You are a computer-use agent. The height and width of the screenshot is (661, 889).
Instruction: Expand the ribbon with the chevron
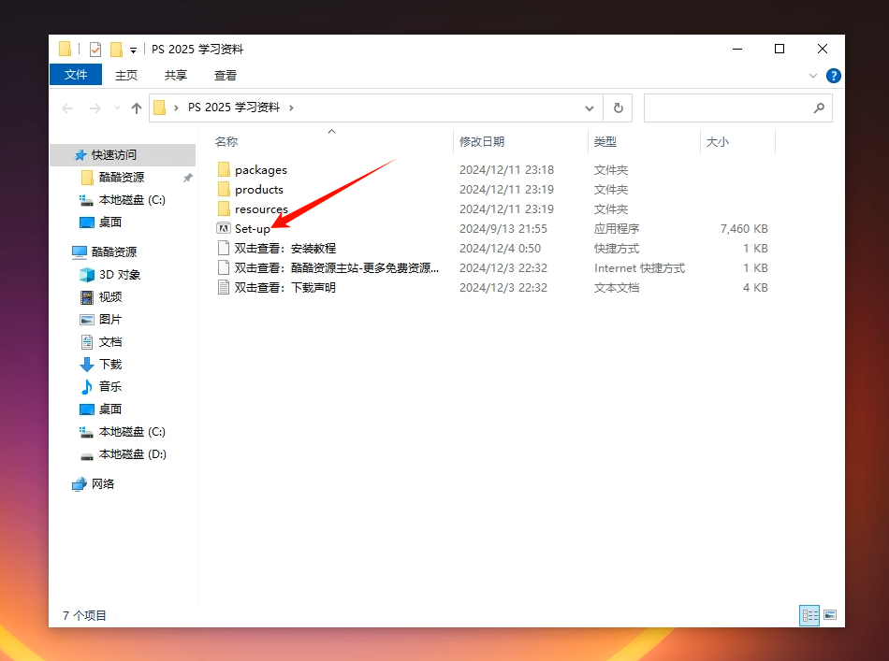(x=812, y=76)
